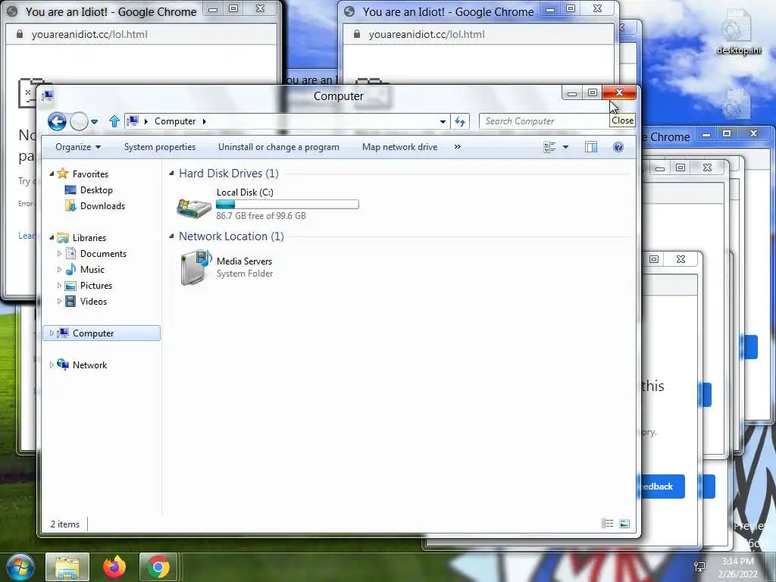This screenshot has height=582, width=776.
Task: Select Network in the navigation pane
Action: point(89,365)
